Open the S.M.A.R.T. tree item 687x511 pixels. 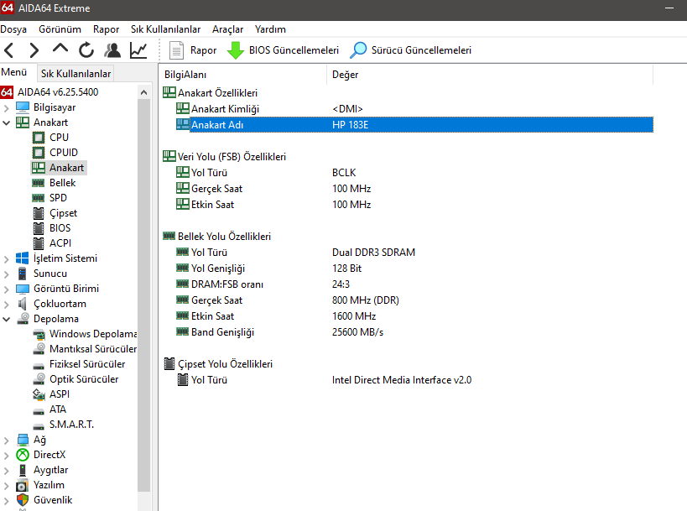71,425
